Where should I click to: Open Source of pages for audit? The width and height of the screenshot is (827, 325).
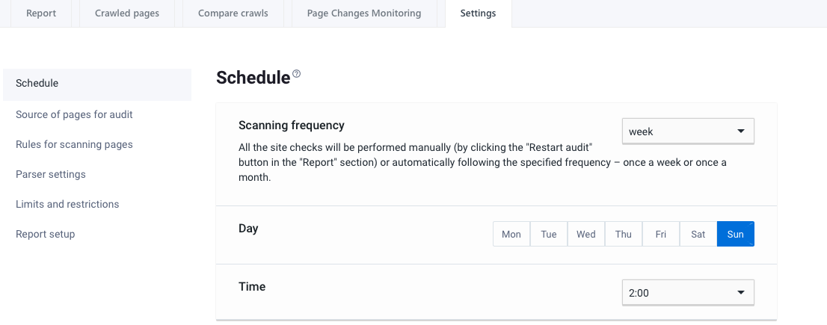tap(74, 114)
